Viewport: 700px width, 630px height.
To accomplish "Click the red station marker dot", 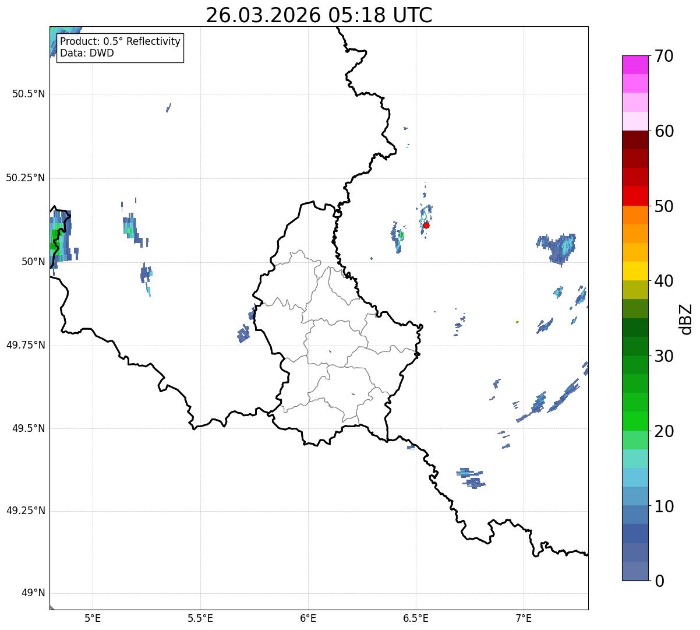I will click(426, 225).
